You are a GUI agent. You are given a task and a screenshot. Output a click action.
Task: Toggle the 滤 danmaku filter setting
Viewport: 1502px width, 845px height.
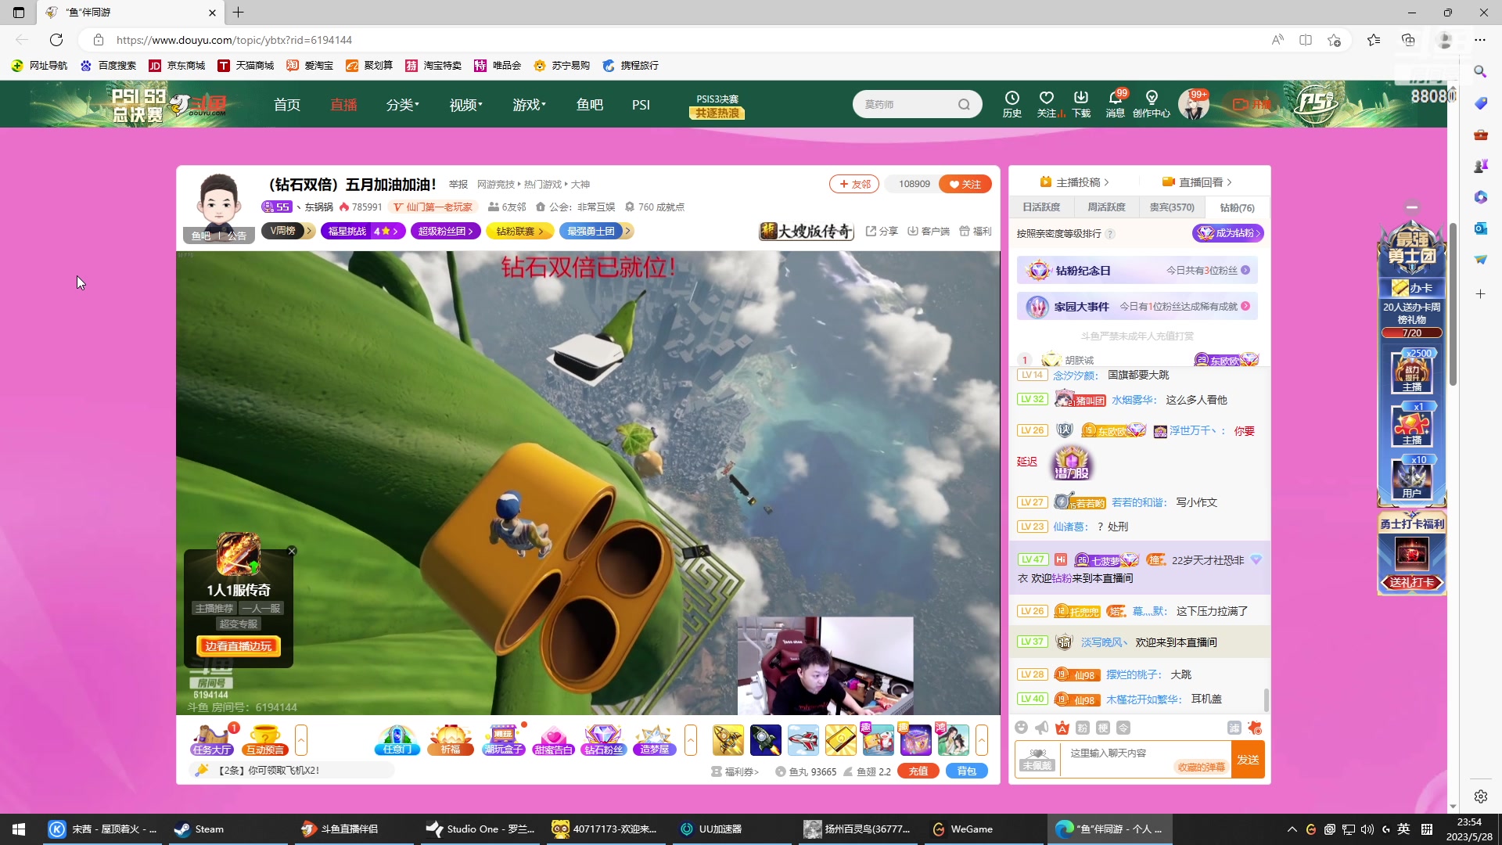(1234, 728)
